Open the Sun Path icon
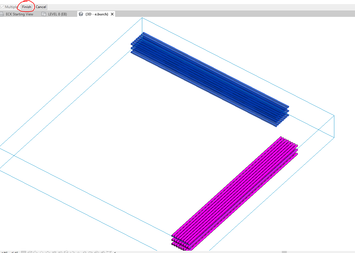The width and height of the screenshot is (355, 253). (35, 252)
